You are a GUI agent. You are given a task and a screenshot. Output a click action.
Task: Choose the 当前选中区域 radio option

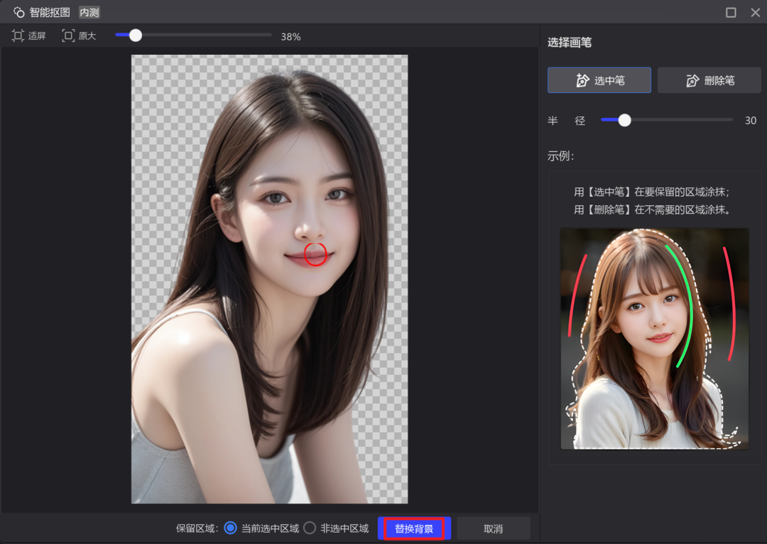click(x=230, y=528)
